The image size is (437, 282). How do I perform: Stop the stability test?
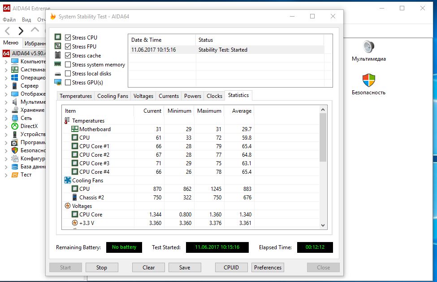(x=102, y=268)
